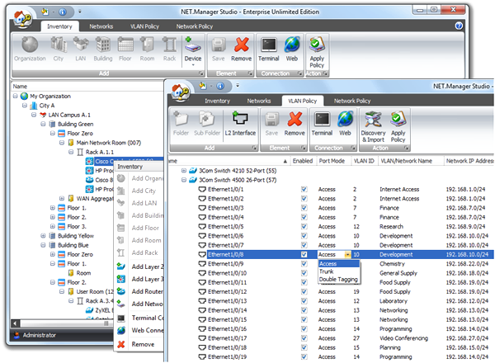Click the Device icon in Inventory ribbon
Screen dimensions: 495x363
click(192, 45)
